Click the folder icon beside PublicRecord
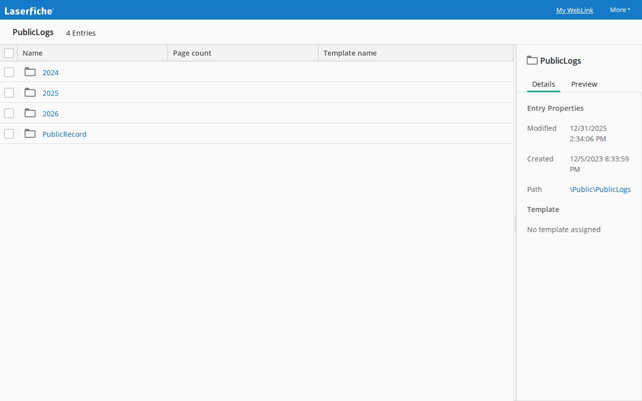This screenshot has width=642, height=401. pos(30,133)
